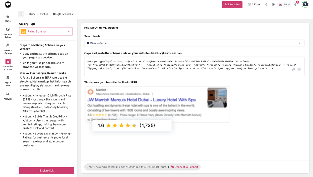Click the Connect to Support link
Screen dimensions: 313x177
pyautogui.click(x=184, y=167)
